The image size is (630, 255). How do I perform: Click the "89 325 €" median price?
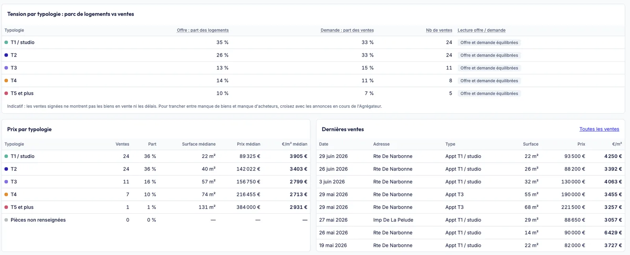[250, 156]
